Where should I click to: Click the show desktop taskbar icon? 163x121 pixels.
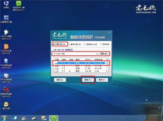point(14,118)
